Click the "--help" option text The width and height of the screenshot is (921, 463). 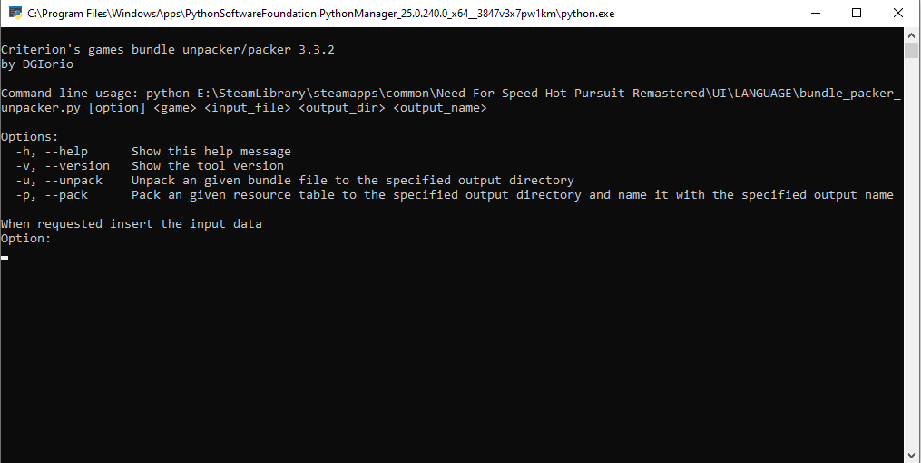point(66,152)
